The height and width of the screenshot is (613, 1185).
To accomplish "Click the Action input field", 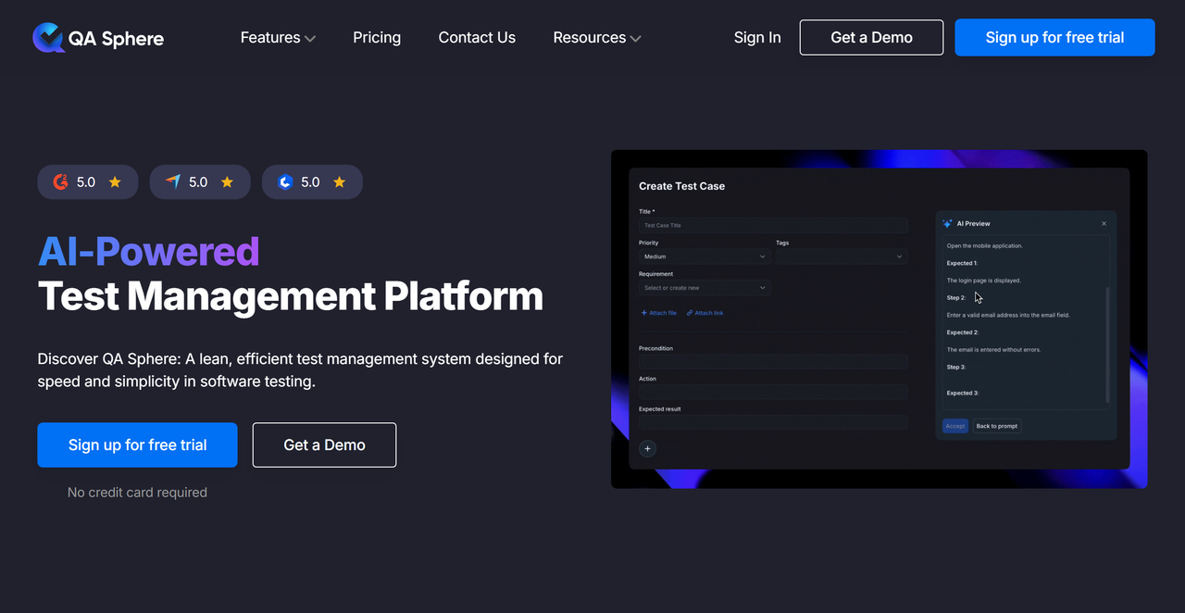I will (773, 392).
